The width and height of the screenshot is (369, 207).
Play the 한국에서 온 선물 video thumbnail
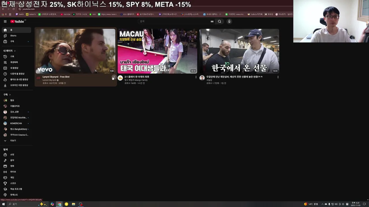[239, 51]
